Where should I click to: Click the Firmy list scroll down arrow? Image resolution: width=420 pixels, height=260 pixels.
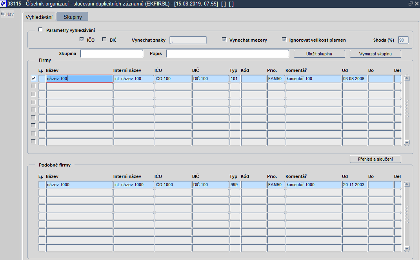click(407, 143)
